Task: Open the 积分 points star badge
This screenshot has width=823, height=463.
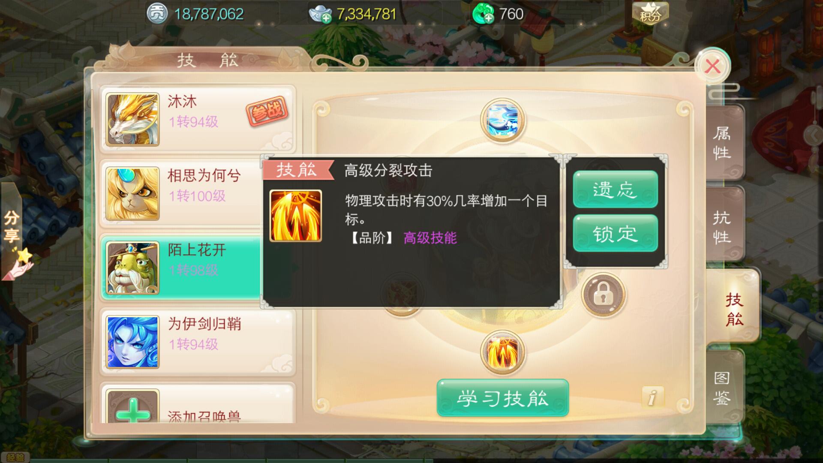Action: coord(650,14)
